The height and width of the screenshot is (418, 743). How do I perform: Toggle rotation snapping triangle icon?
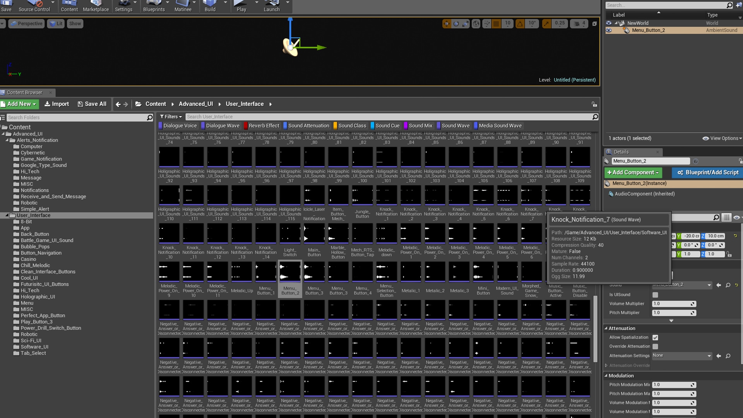coord(520,24)
